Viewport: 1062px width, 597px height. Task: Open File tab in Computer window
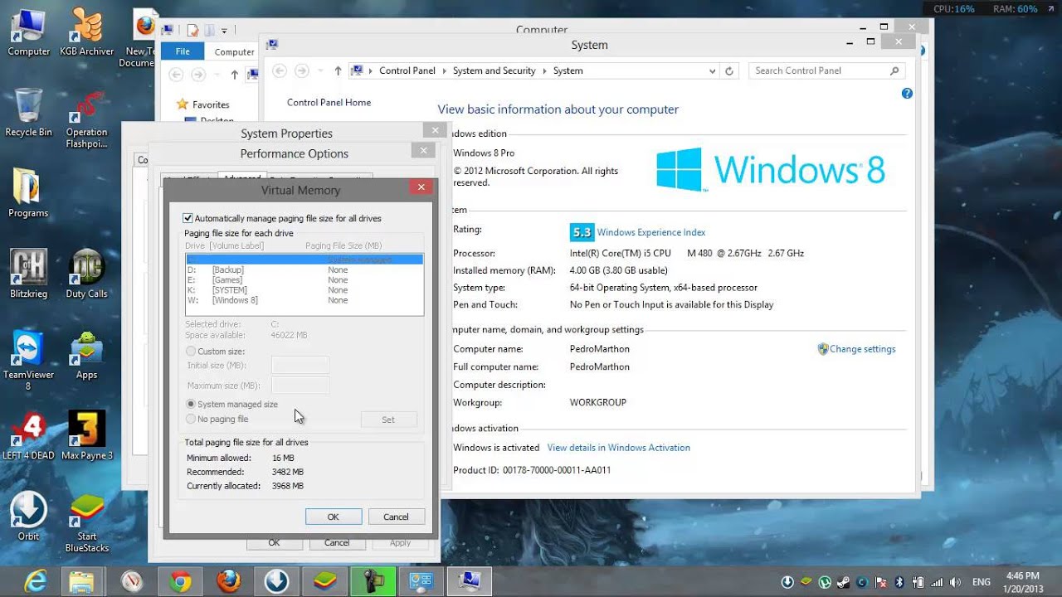(x=183, y=51)
